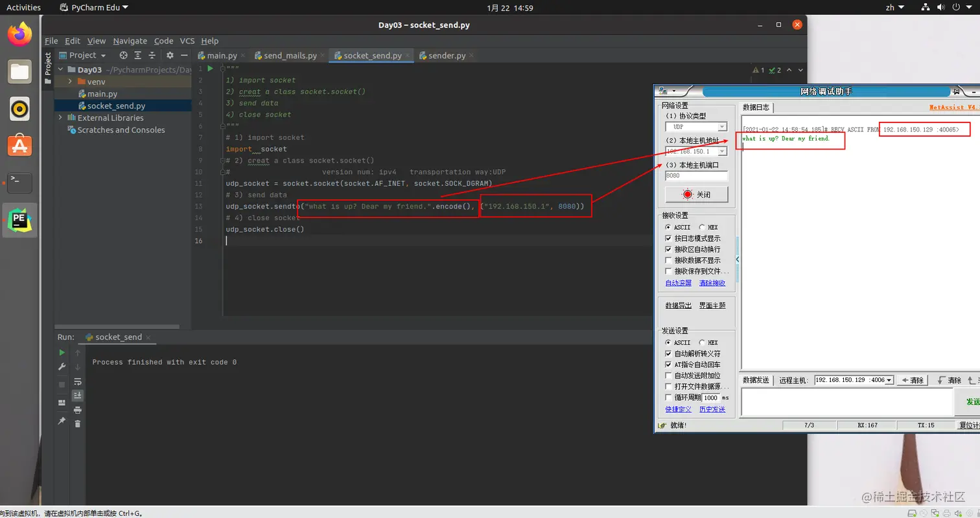The width and height of the screenshot is (980, 518).
Task: Open the Project view dropdown
Action: pos(83,56)
